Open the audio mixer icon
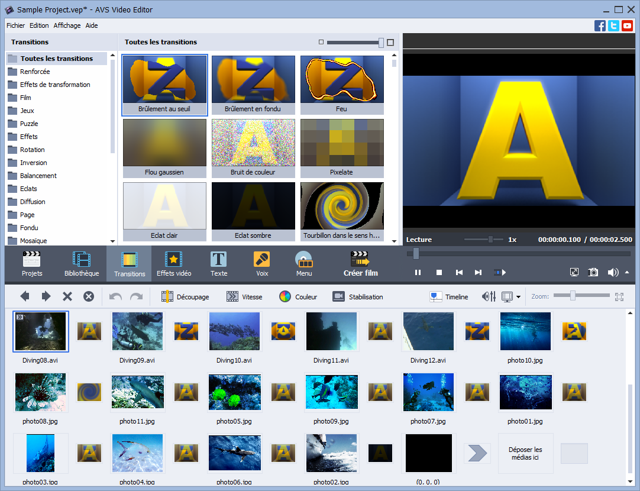The height and width of the screenshot is (491, 640). [489, 297]
